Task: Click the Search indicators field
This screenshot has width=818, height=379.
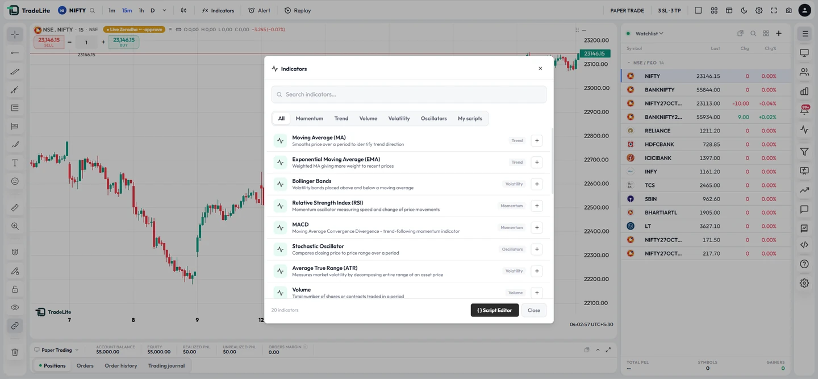Action: [409, 94]
